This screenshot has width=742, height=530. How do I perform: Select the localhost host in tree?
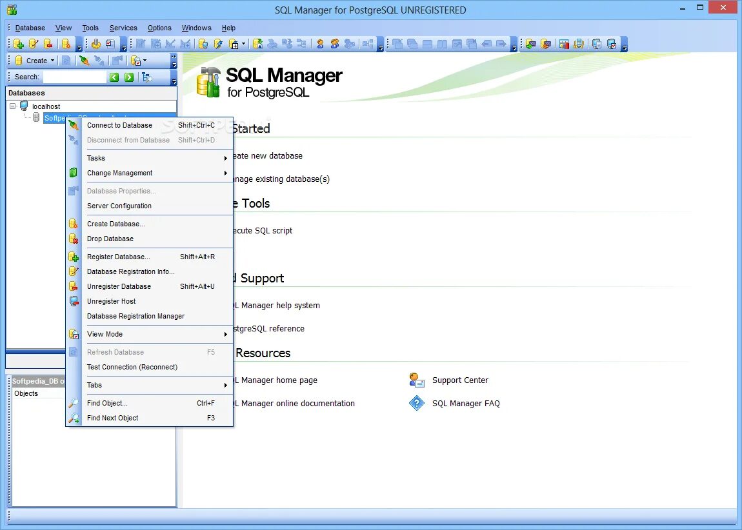[46, 106]
